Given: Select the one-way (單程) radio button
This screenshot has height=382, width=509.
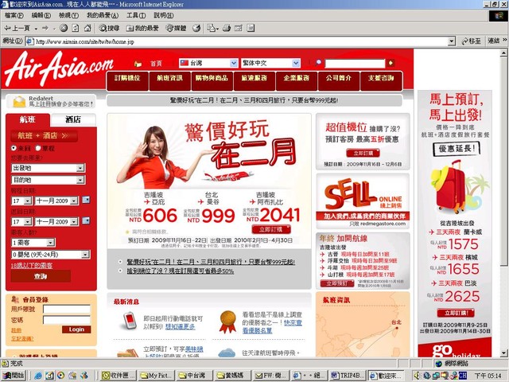Looking at the screenshot, I should tap(37, 148).
